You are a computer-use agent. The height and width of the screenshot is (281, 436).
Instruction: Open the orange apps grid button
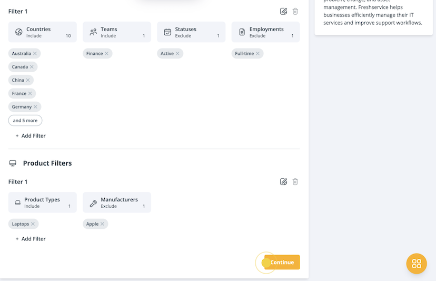point(417,264)
